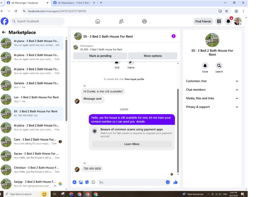The width and height of the screenshot is (259, 197).
Task: Send a thumbs-up like
Action: click(176, 182)
